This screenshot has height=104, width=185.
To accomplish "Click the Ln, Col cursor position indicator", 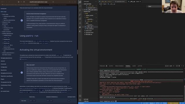I will (146, 103).
